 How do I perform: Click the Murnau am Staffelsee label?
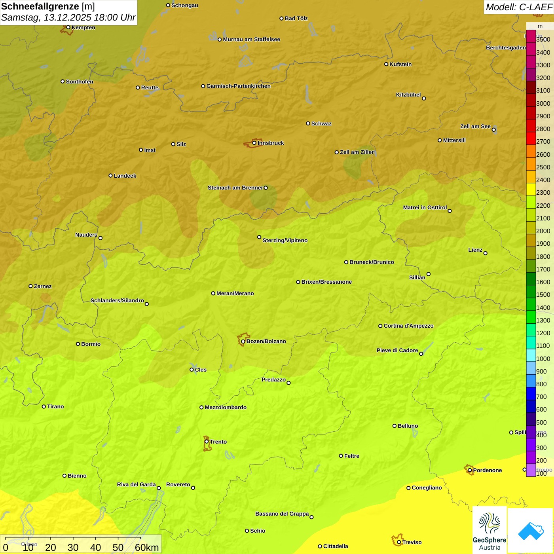[x=251, y=39]
